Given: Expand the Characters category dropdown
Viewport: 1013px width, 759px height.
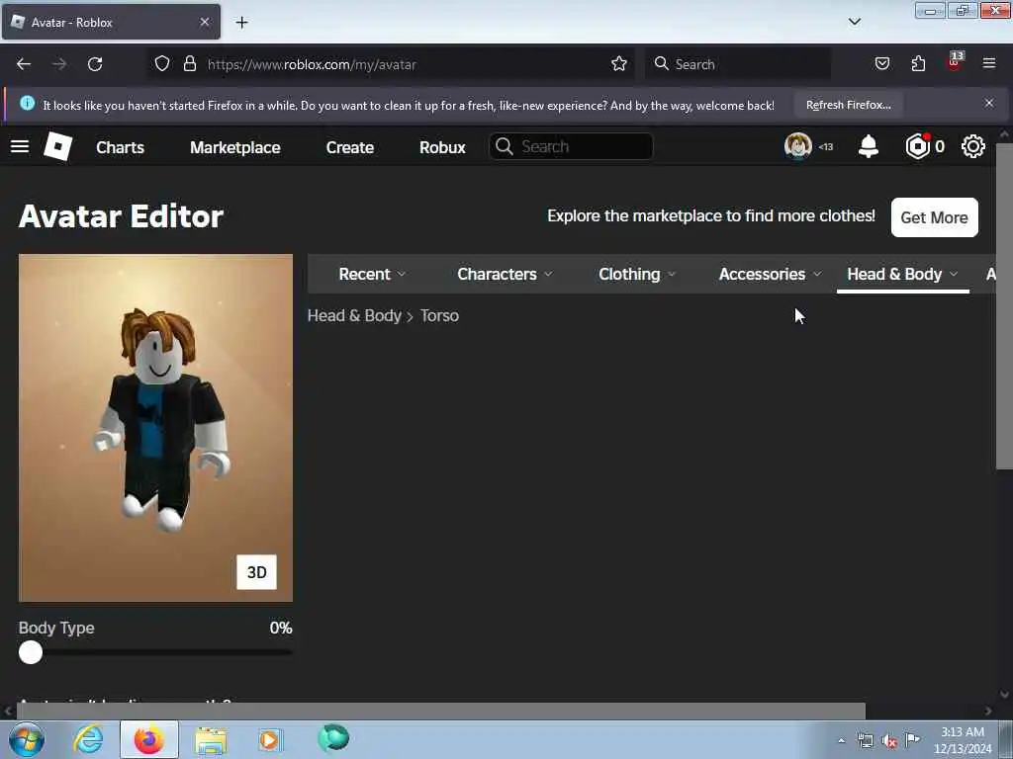Looking at the screenshot, I should [506, 274].
